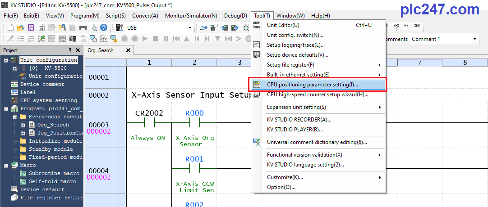
Task: Choose Unit Editor(U) from the Tool menu
Action: pos(318,25)
